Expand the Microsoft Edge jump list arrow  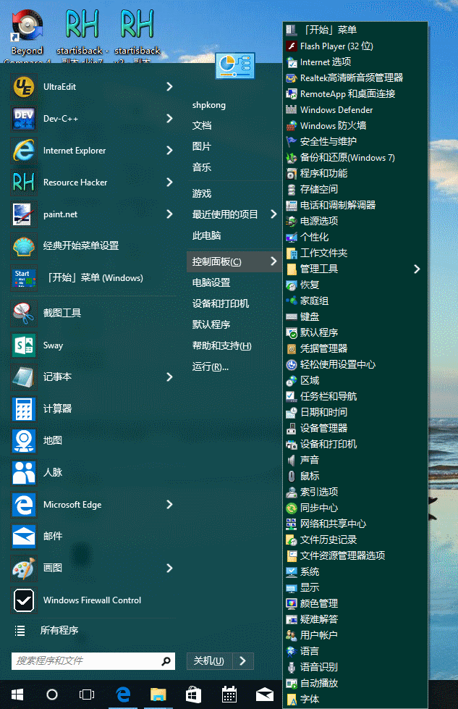point(169,504)
